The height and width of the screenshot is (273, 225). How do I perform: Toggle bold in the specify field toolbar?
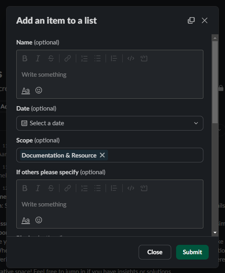[25, 188]
